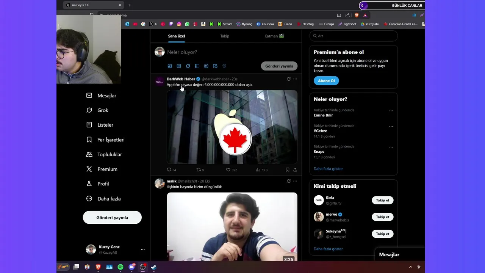
Task: Open Piano bookmark
Action: 285,24
